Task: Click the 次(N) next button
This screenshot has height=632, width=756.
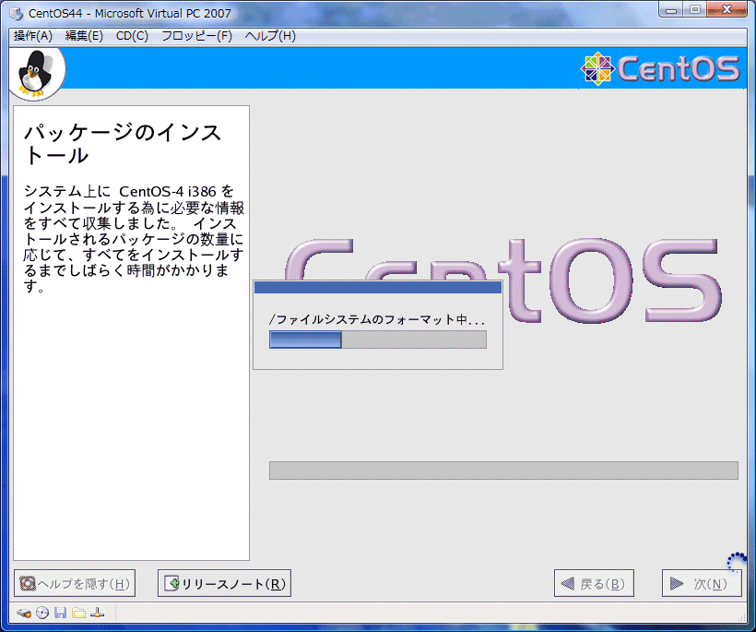Action: (x=702, y=584)
